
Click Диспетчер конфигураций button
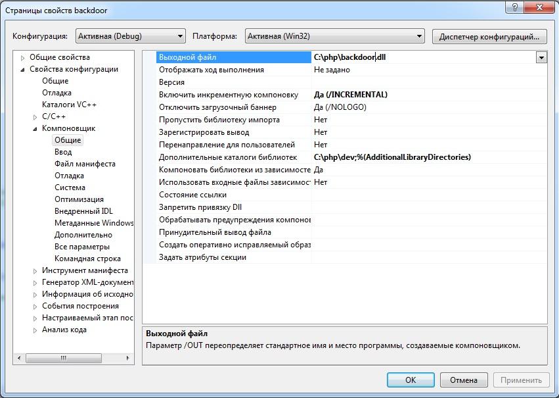[489, 36]
